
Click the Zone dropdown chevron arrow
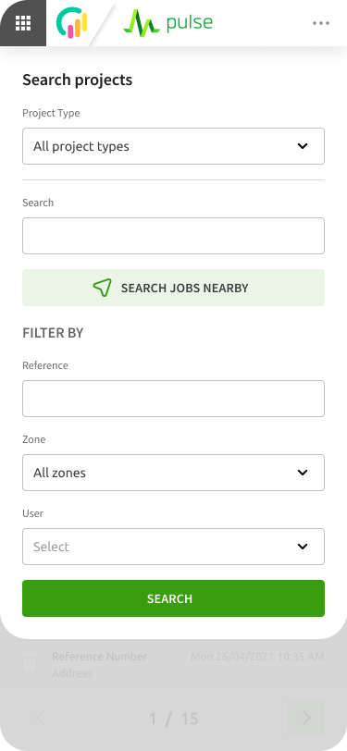click(x=303, y=473)
